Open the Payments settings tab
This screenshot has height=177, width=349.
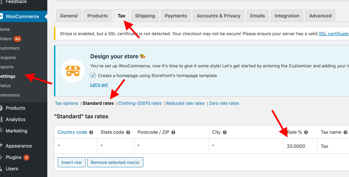tap(176, 16)
